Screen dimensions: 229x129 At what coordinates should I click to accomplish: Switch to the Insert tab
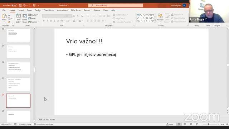(21, 10)
